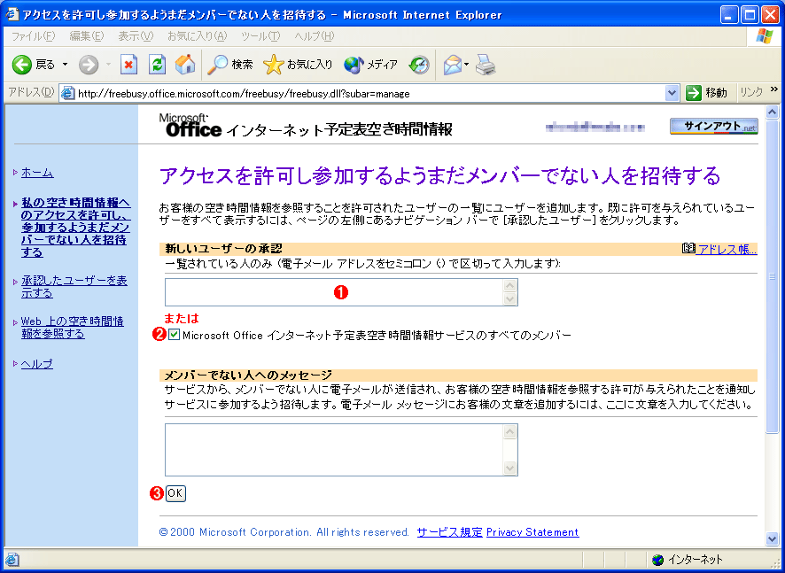Click the インターネット zone globe in status bar

[x=657, y=560]
